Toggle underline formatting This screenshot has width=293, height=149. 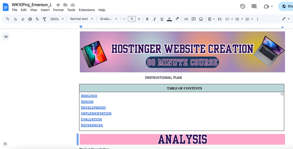162,19
